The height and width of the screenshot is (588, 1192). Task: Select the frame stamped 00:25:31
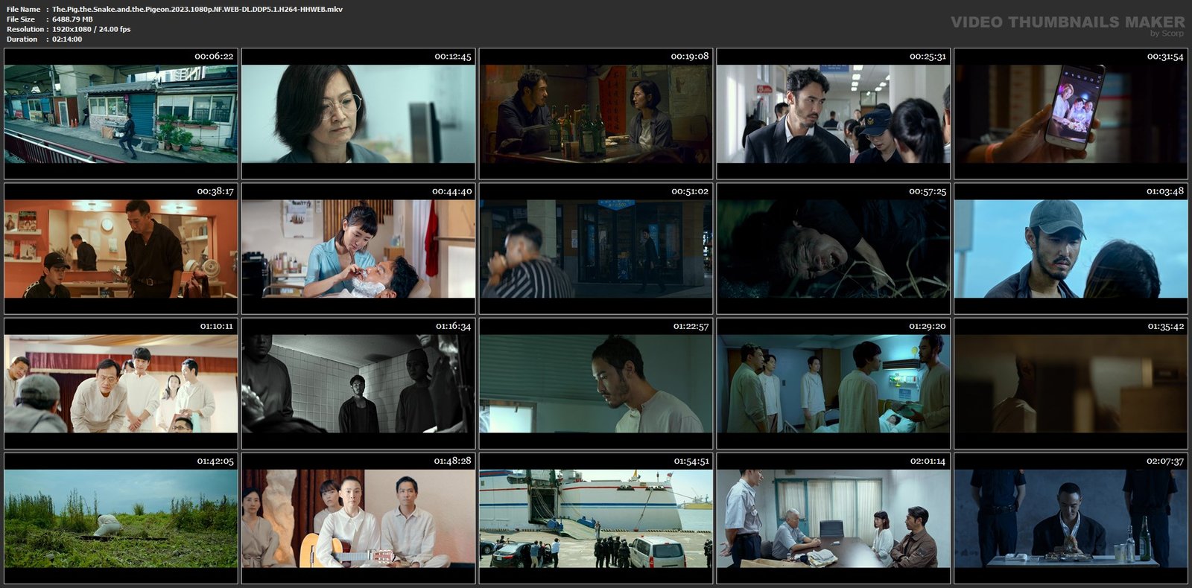pos(834,113)
